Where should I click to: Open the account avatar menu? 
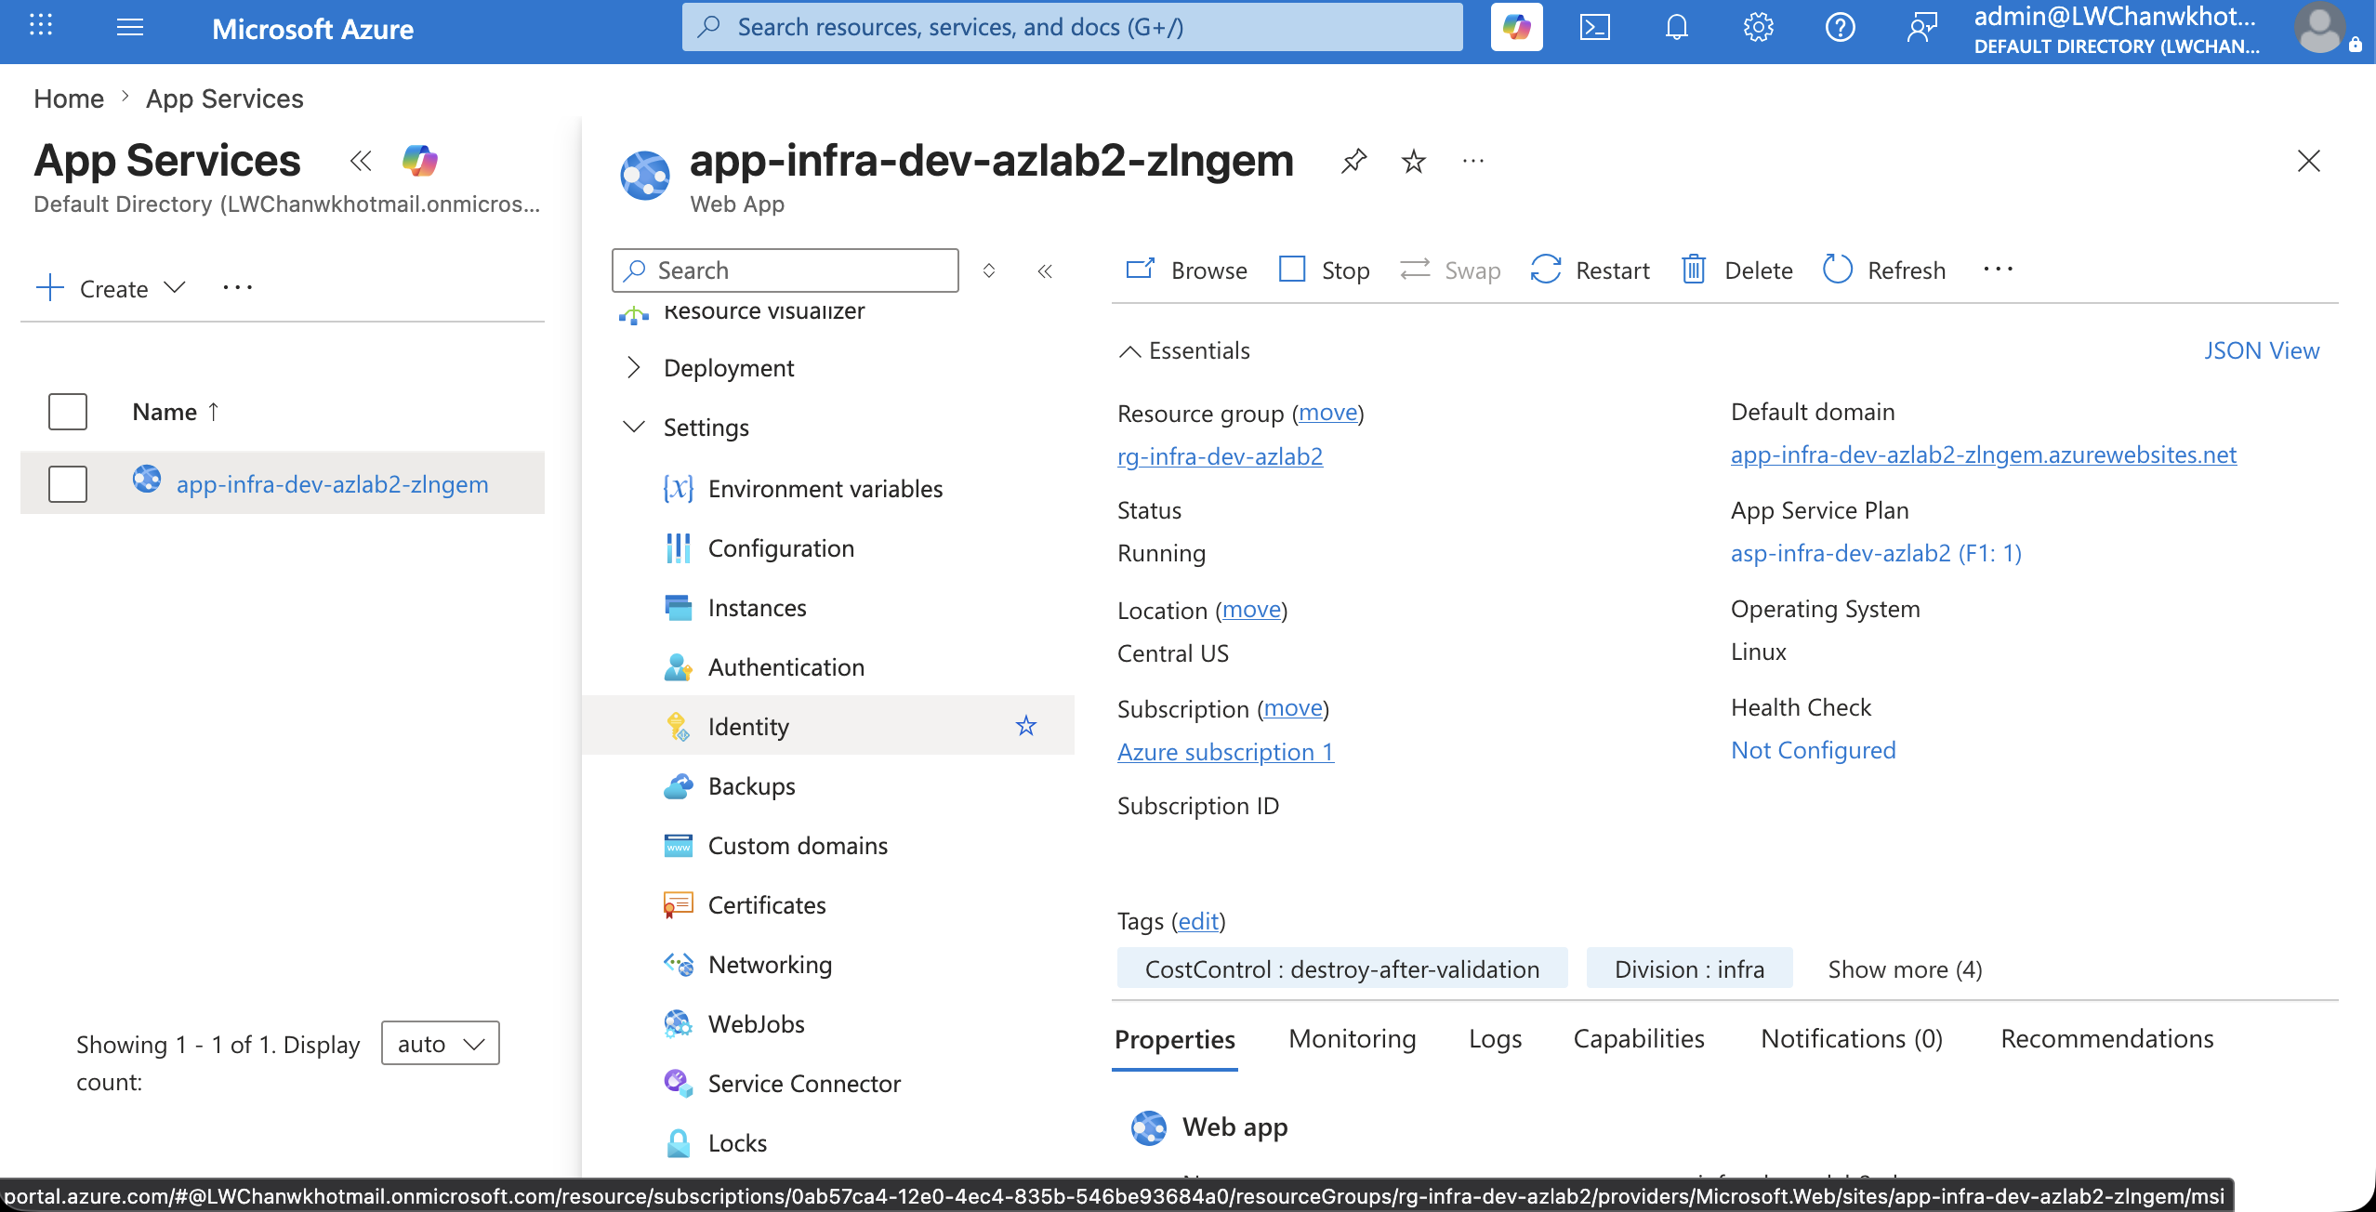[2321, 29]
